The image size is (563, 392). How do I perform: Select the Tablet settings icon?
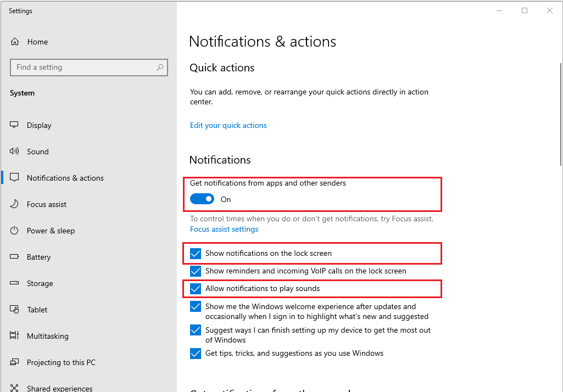14,310
